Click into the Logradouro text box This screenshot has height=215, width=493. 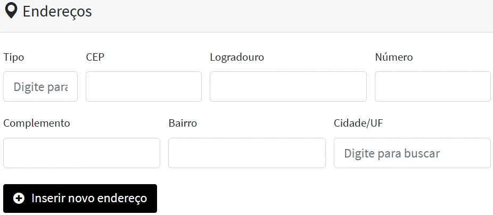[x=288, y=87]
